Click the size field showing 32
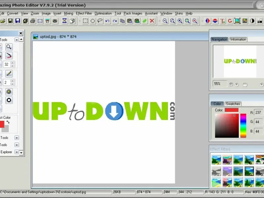Image resolution: width=264 pixels, height=198 pixels. (x=7, y=64)
